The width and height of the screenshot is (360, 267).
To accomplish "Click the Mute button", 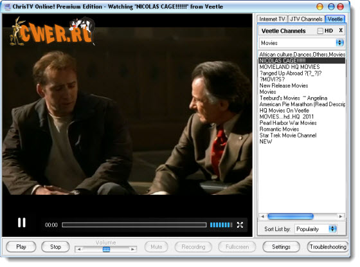I will 156,247.
